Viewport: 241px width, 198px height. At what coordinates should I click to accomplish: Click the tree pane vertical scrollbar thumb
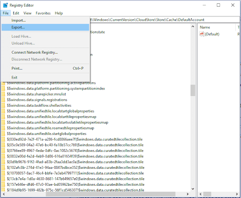[x=193, y=90]
